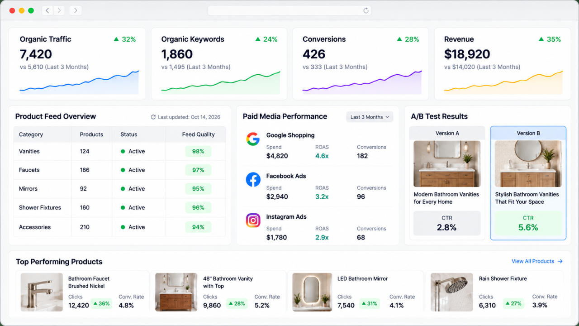579x326 pixels.
Task: Click the Version B CTR 5.6% box
Action: point(528,223)
